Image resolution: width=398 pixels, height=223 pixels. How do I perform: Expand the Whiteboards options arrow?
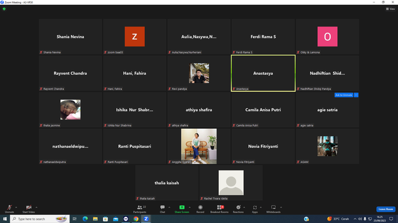coord(281,208)
